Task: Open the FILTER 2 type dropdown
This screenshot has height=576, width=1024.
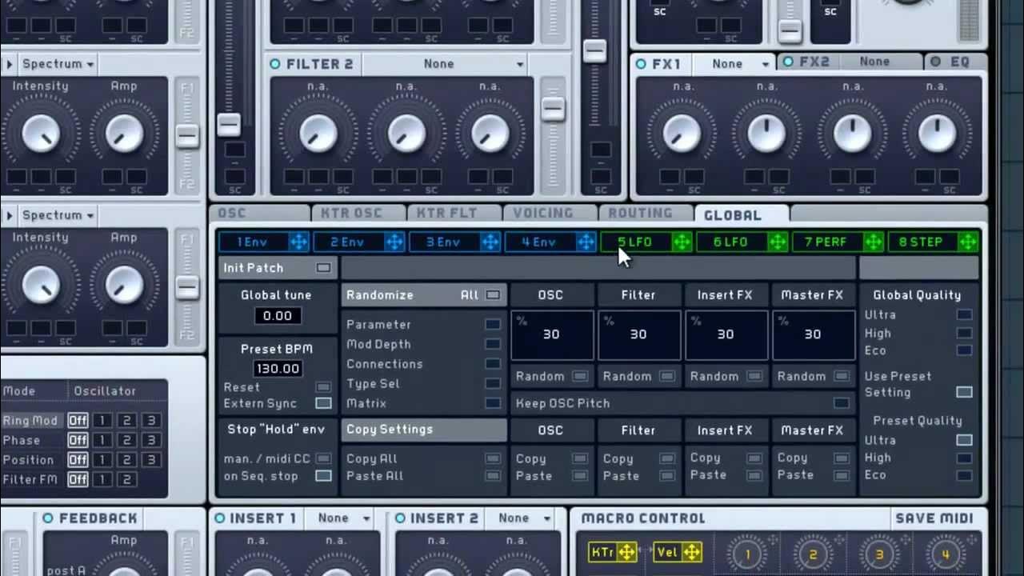Action: [x=446, y=64]
